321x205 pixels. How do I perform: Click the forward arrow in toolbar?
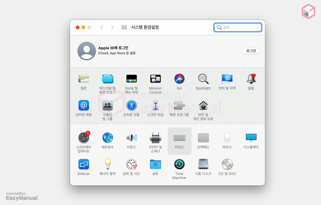(x=112, y=27)
